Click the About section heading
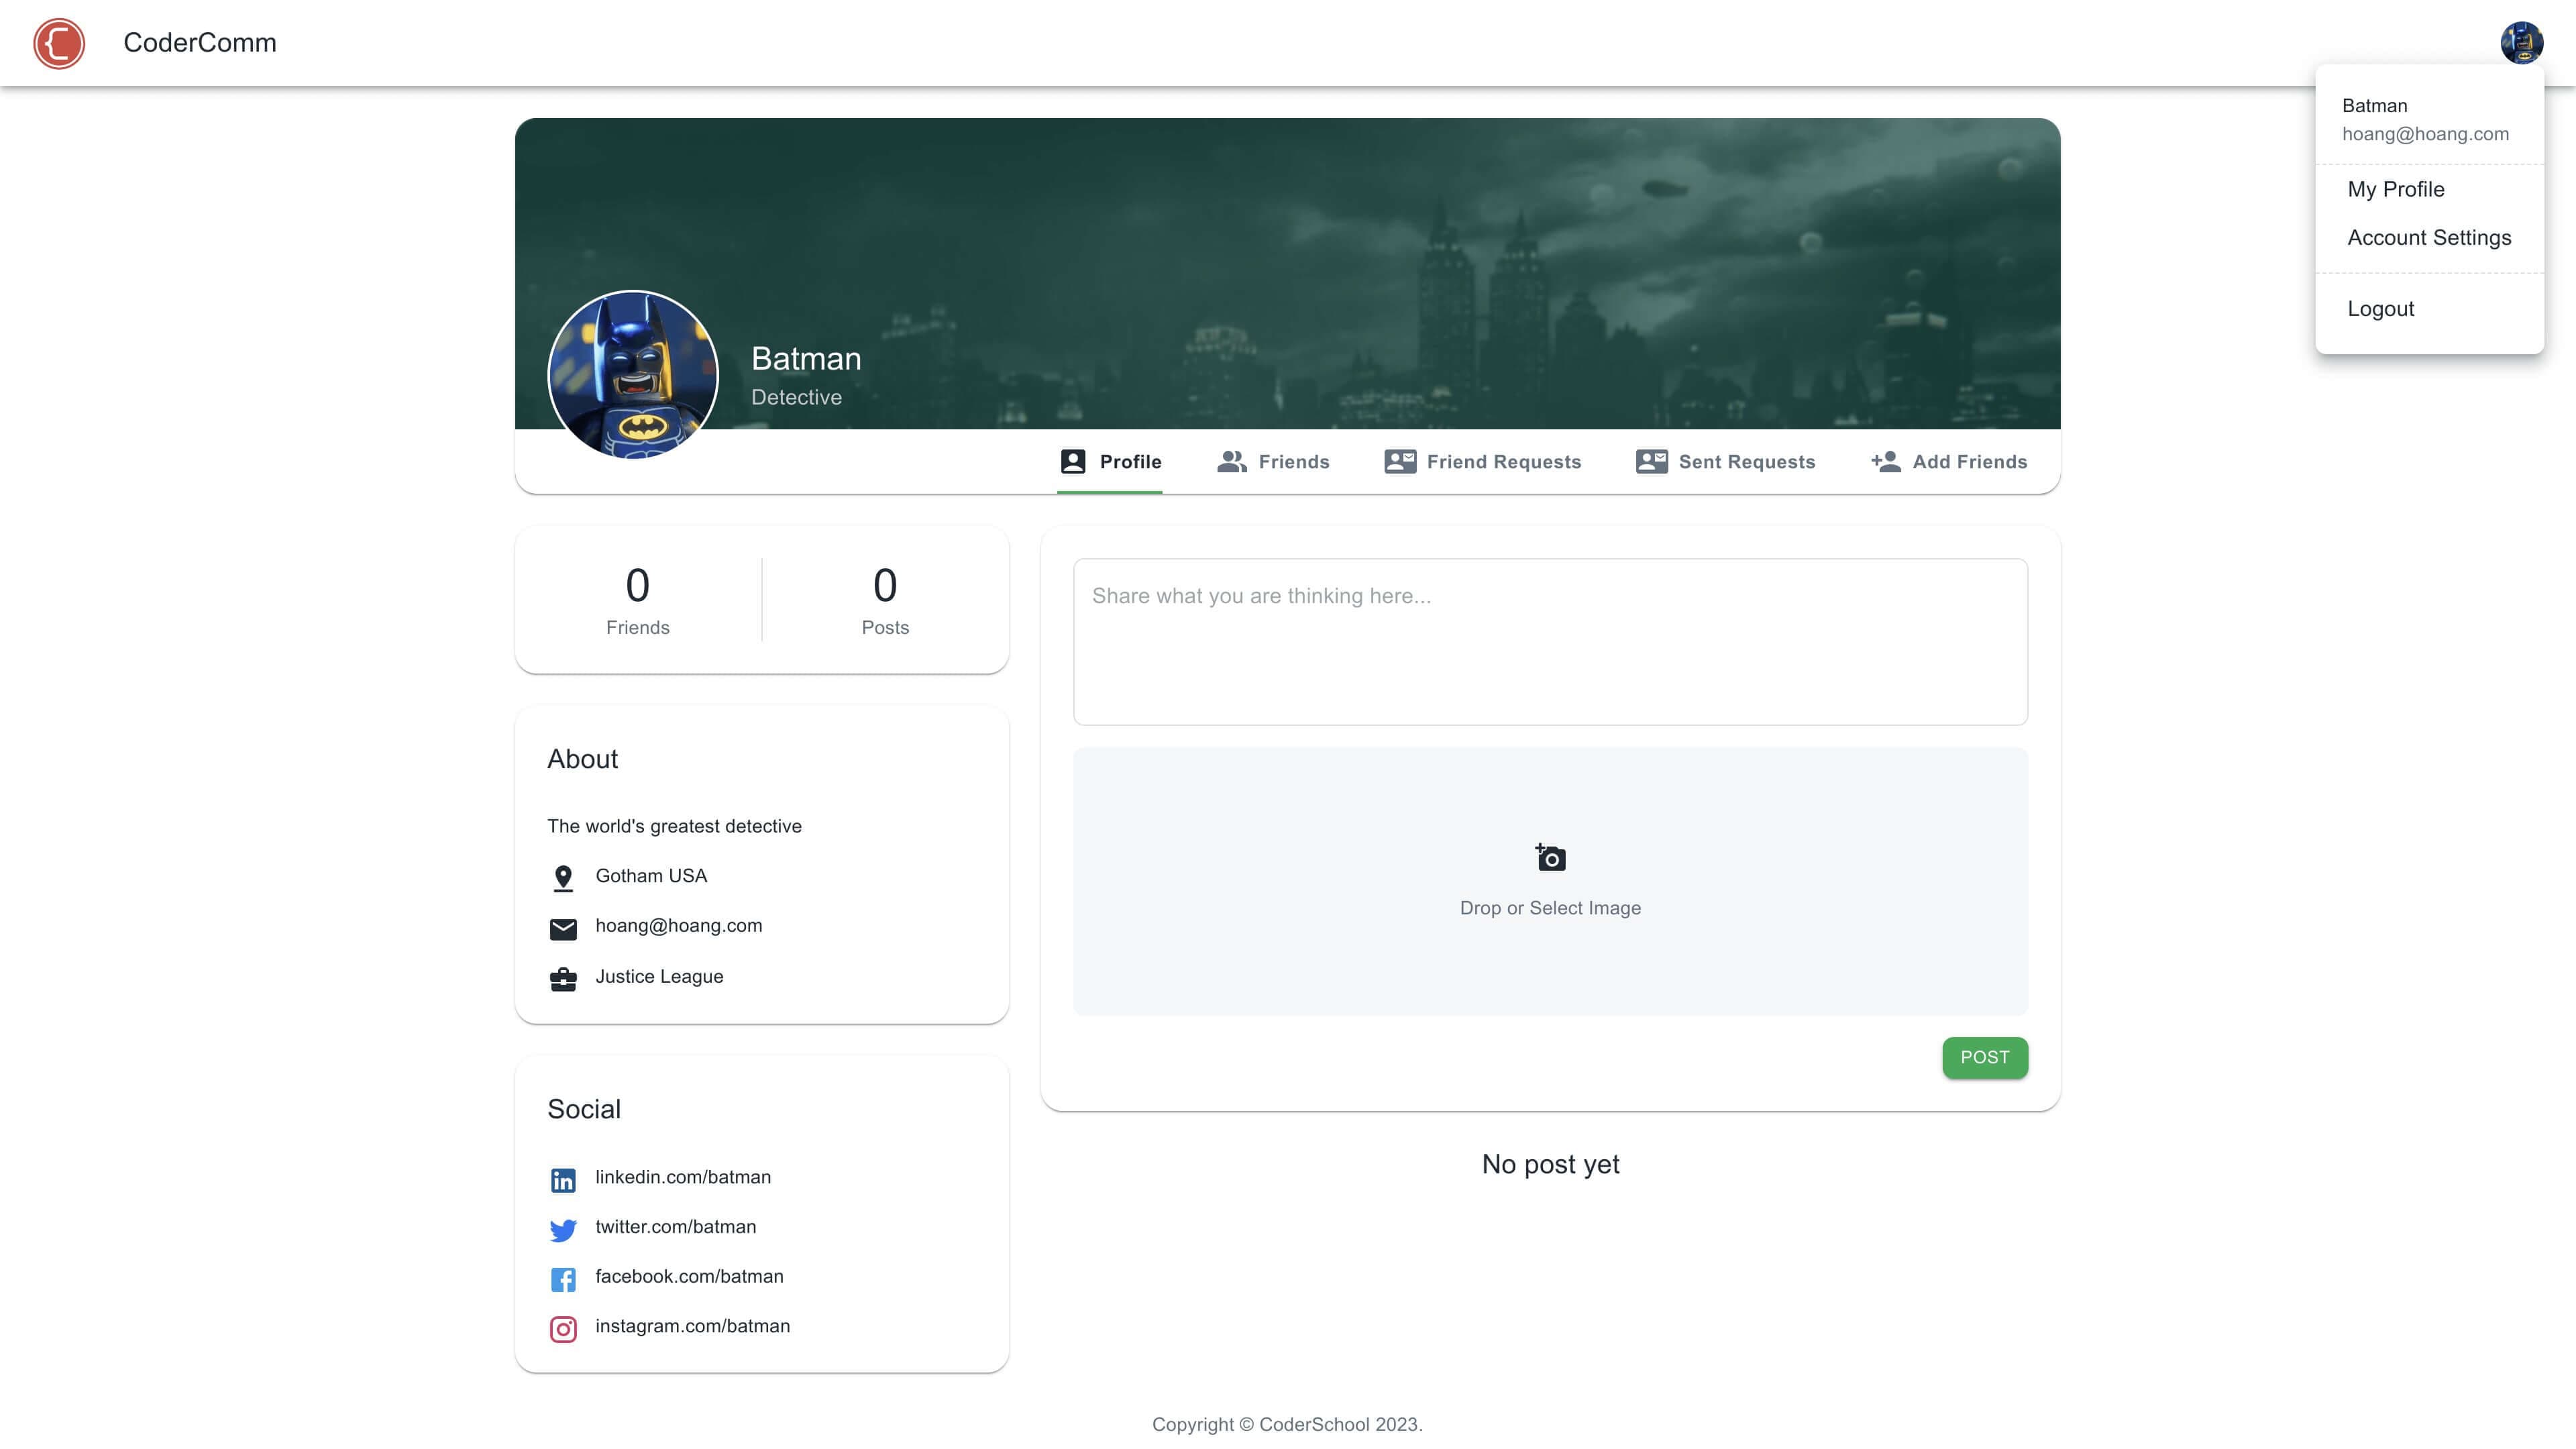The image size is (2576, 1449). point(582,759)
